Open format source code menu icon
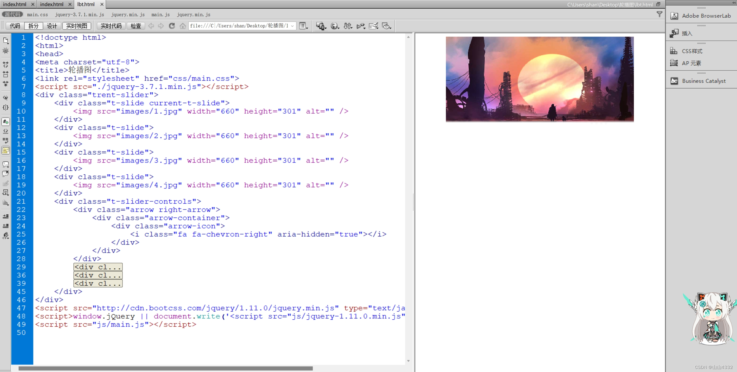This screenshot has height=372, width=737. pyautogui.click(x=5, y=236)
